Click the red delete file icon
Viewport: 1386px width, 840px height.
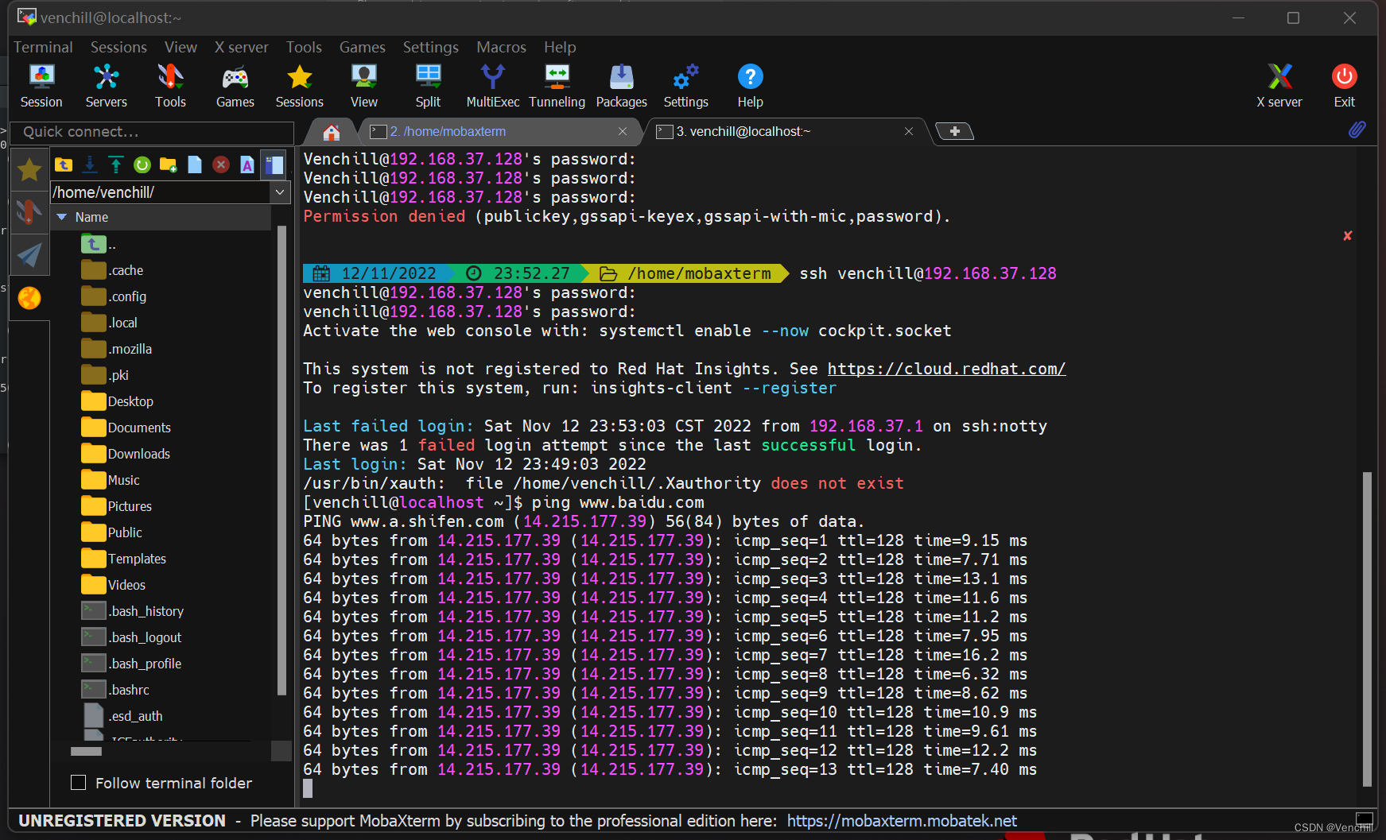click(221, 165)
